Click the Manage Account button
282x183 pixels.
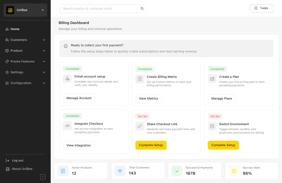tap(79, 98)
